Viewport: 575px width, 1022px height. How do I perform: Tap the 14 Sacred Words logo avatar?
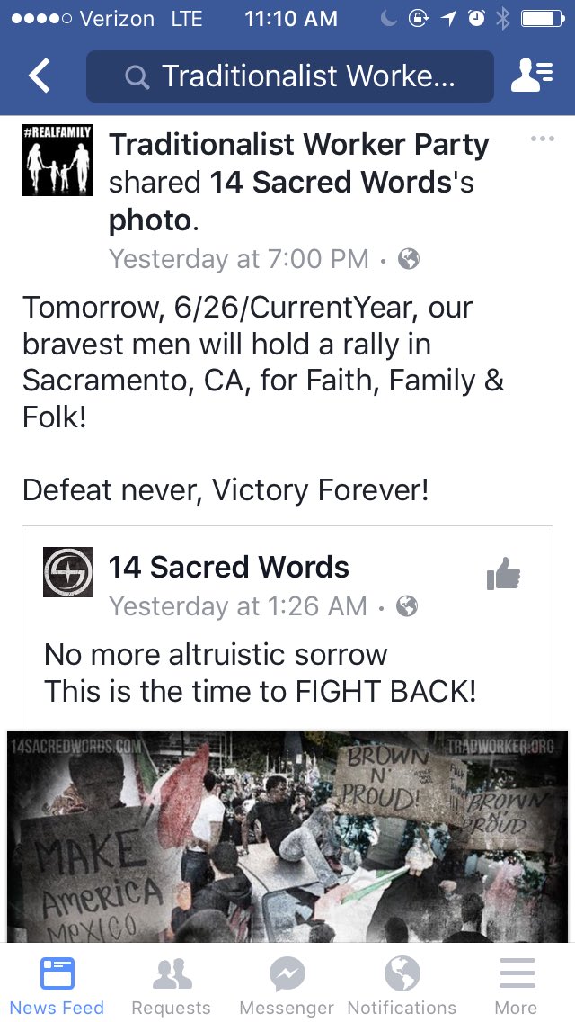(x=67, y=571)
